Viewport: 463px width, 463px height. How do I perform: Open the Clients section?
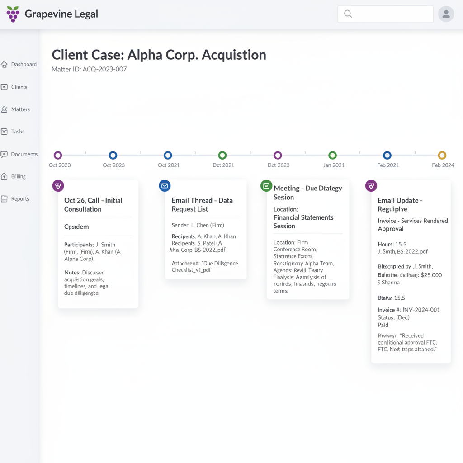point(19,87)
